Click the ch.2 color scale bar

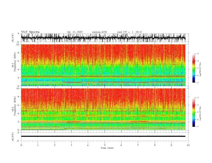pyautogui.click(x=194, y=112)
